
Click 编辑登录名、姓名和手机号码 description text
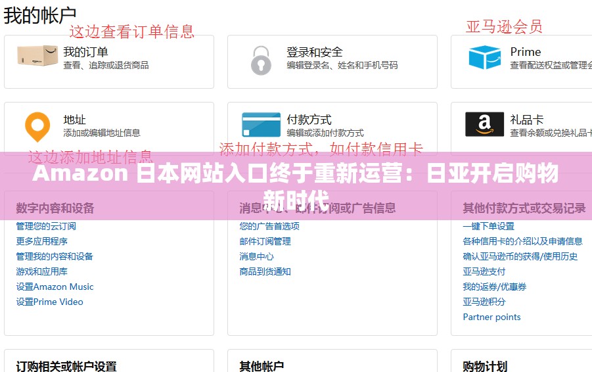[x=342, y=65]
